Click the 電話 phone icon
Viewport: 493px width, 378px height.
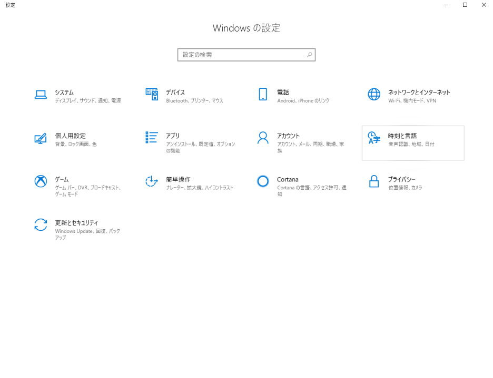(263, 94)
